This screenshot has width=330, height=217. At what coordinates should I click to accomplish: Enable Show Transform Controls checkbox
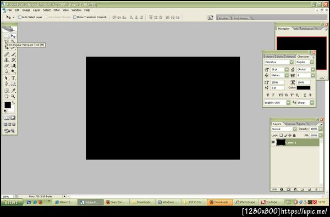(x=74, y=17)
